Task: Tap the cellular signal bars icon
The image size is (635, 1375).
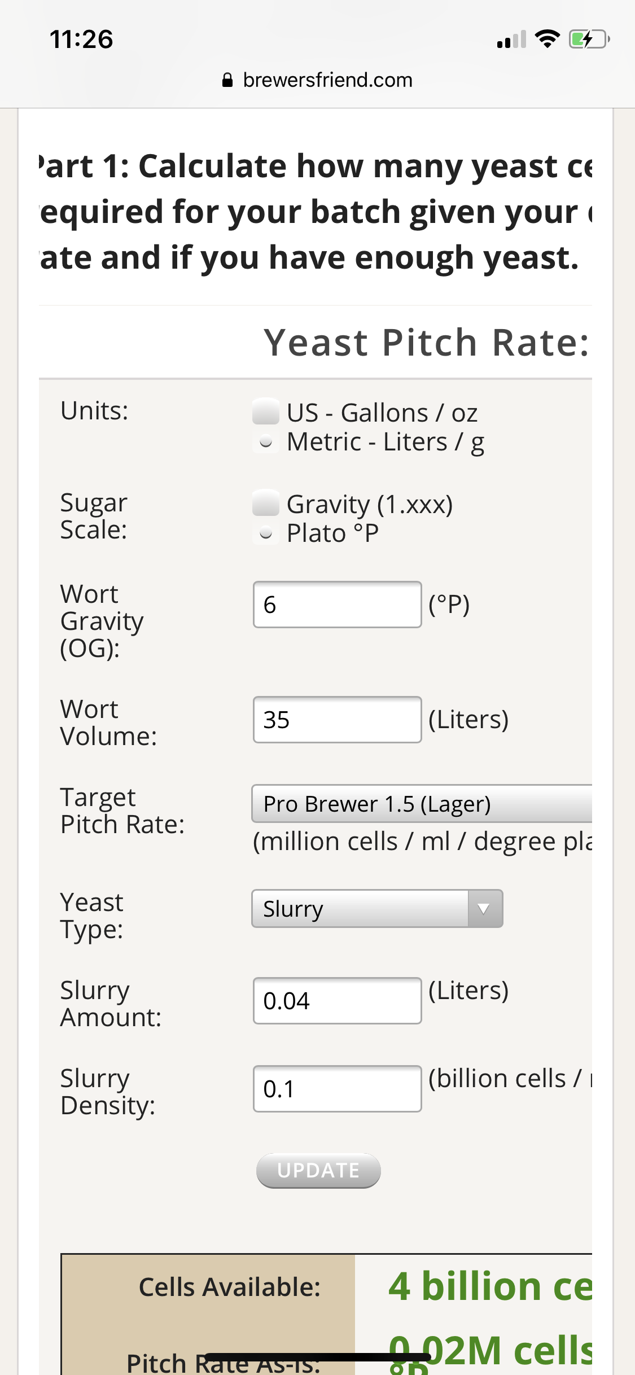Action: click(x=511, y=40)
